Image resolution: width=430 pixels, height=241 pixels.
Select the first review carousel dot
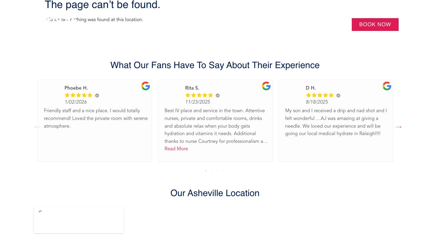tap(206, 171)
